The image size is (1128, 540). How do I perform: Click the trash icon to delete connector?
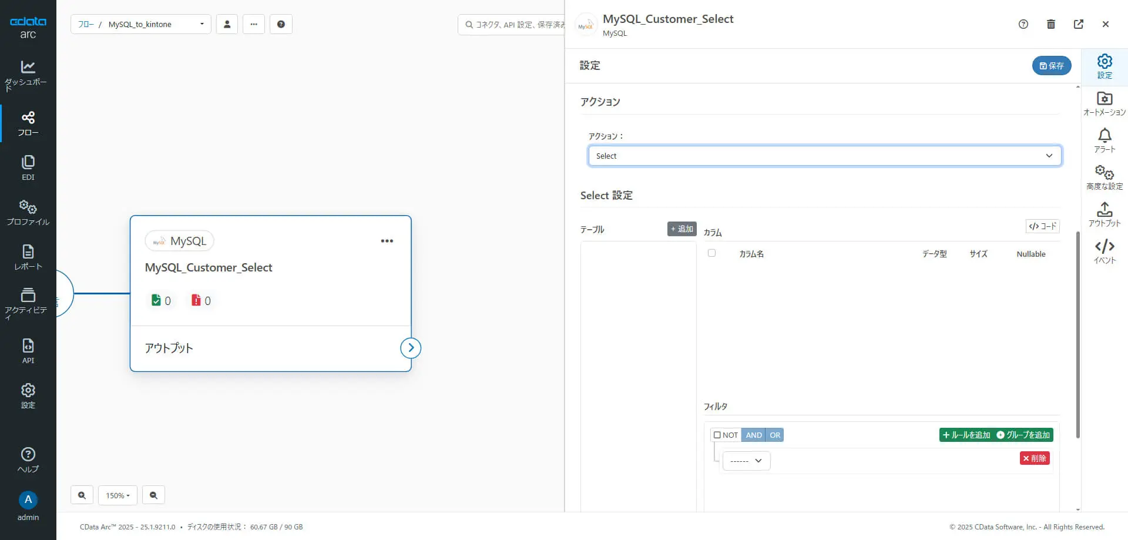point(1051,24)
